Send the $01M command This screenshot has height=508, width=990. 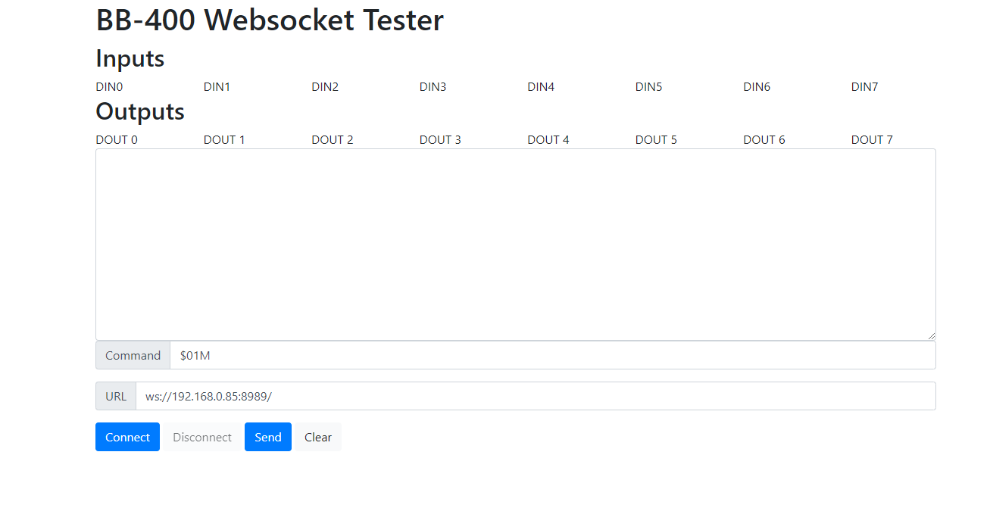[x=267, y=437]
